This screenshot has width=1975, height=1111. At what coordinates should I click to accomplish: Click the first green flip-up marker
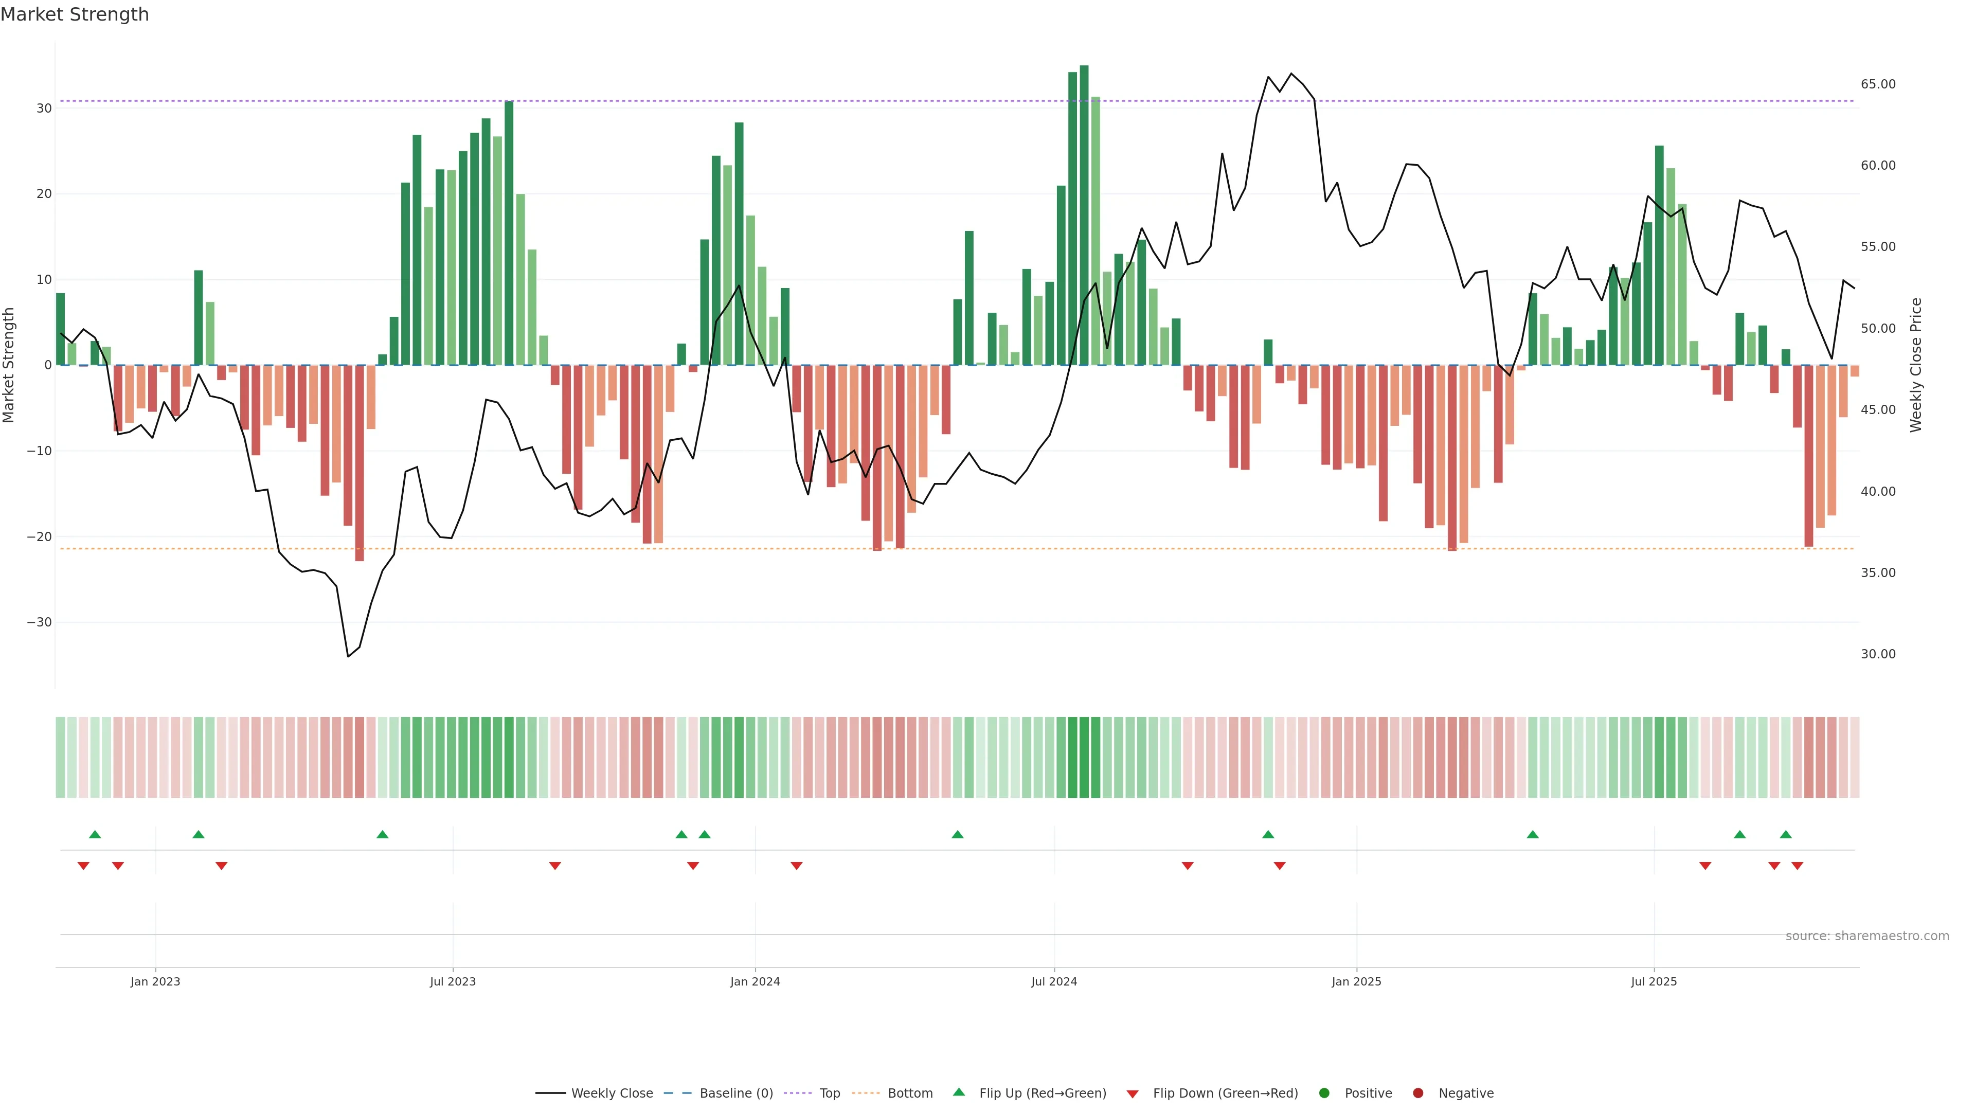[95, 834]
